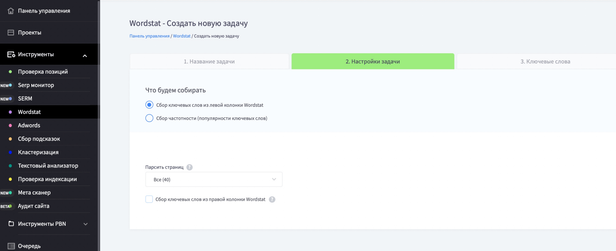This screenshot has height=251, width=616.
Task: Collapse the Инструменты section chevron
Action: point(85,56)
